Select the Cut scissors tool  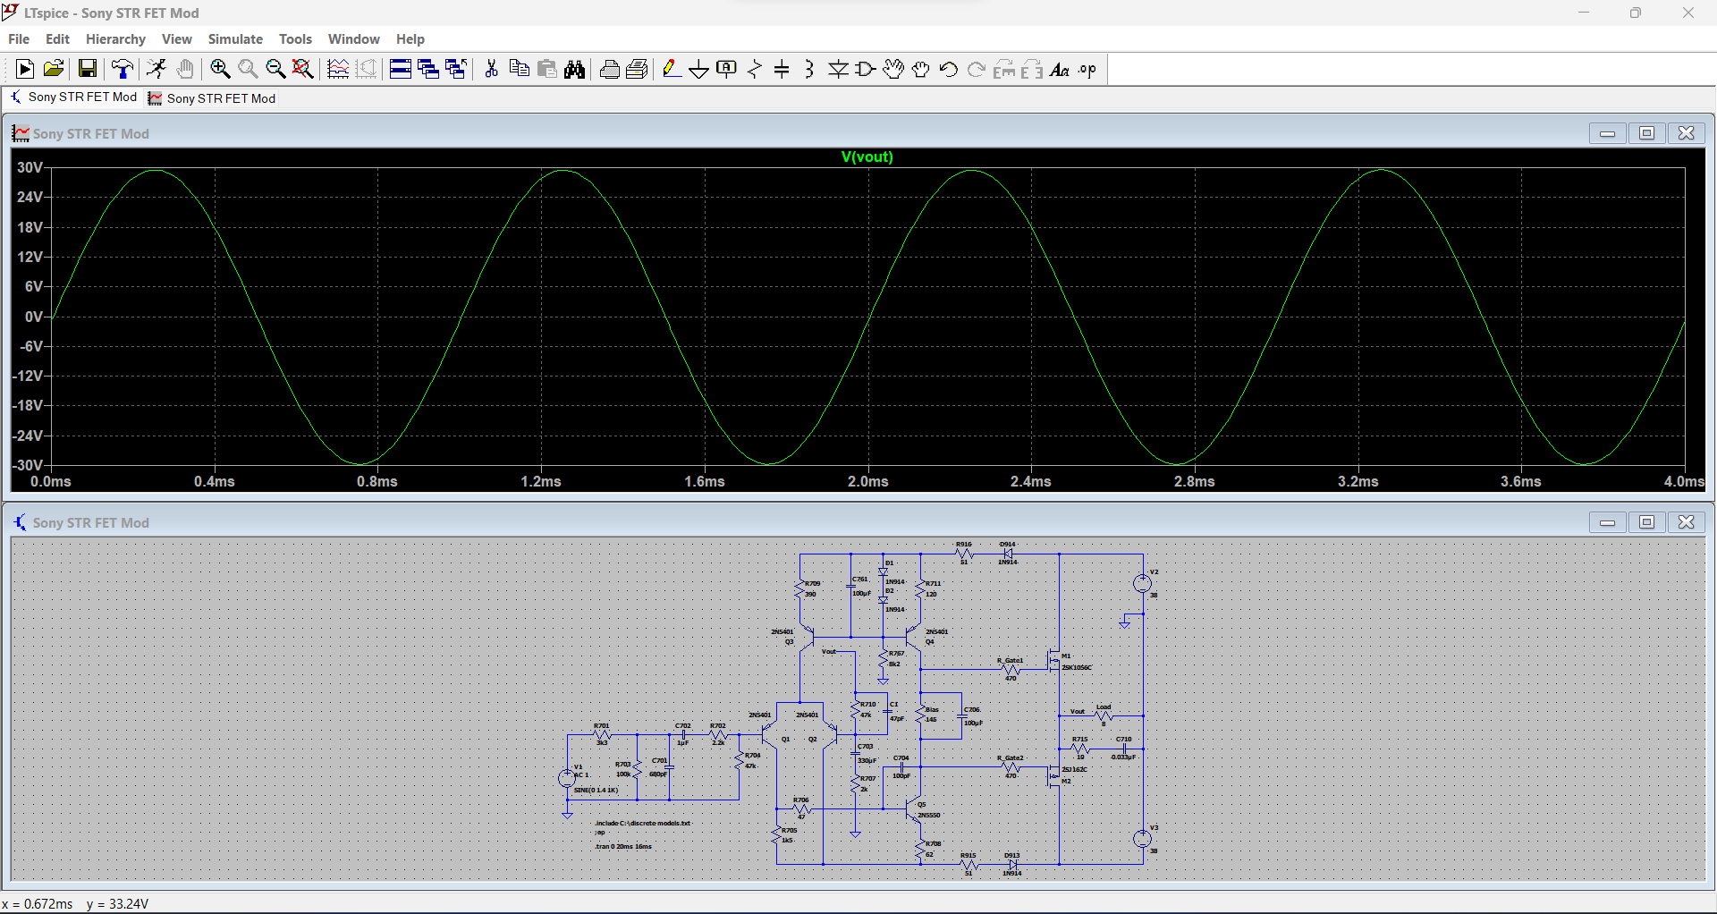click(x=491, y=69)
